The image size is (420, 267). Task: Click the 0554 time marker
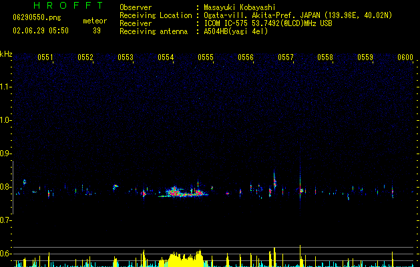tap(166, 57)
